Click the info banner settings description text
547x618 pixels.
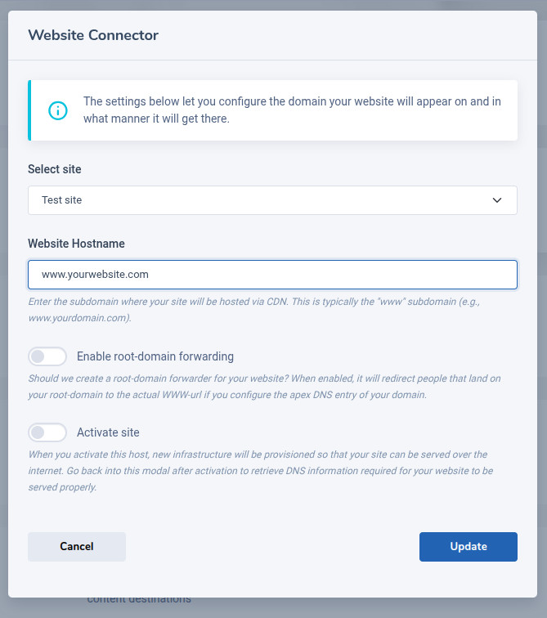click(292, 110)
